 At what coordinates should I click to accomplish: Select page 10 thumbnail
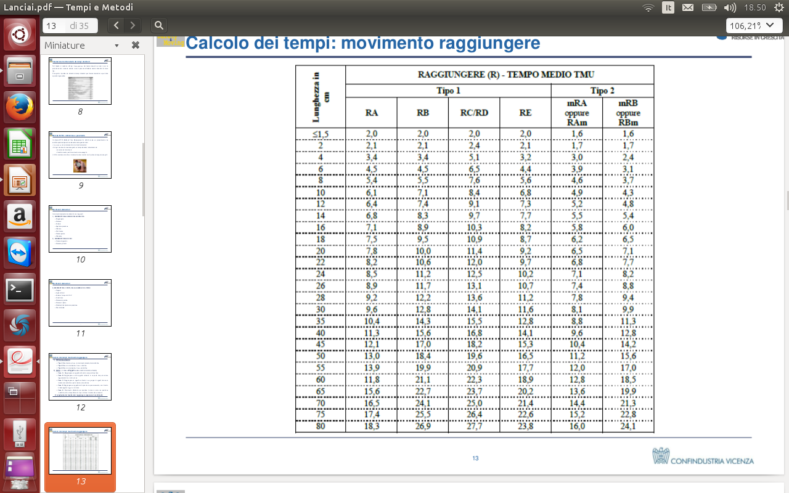(80, 229)
